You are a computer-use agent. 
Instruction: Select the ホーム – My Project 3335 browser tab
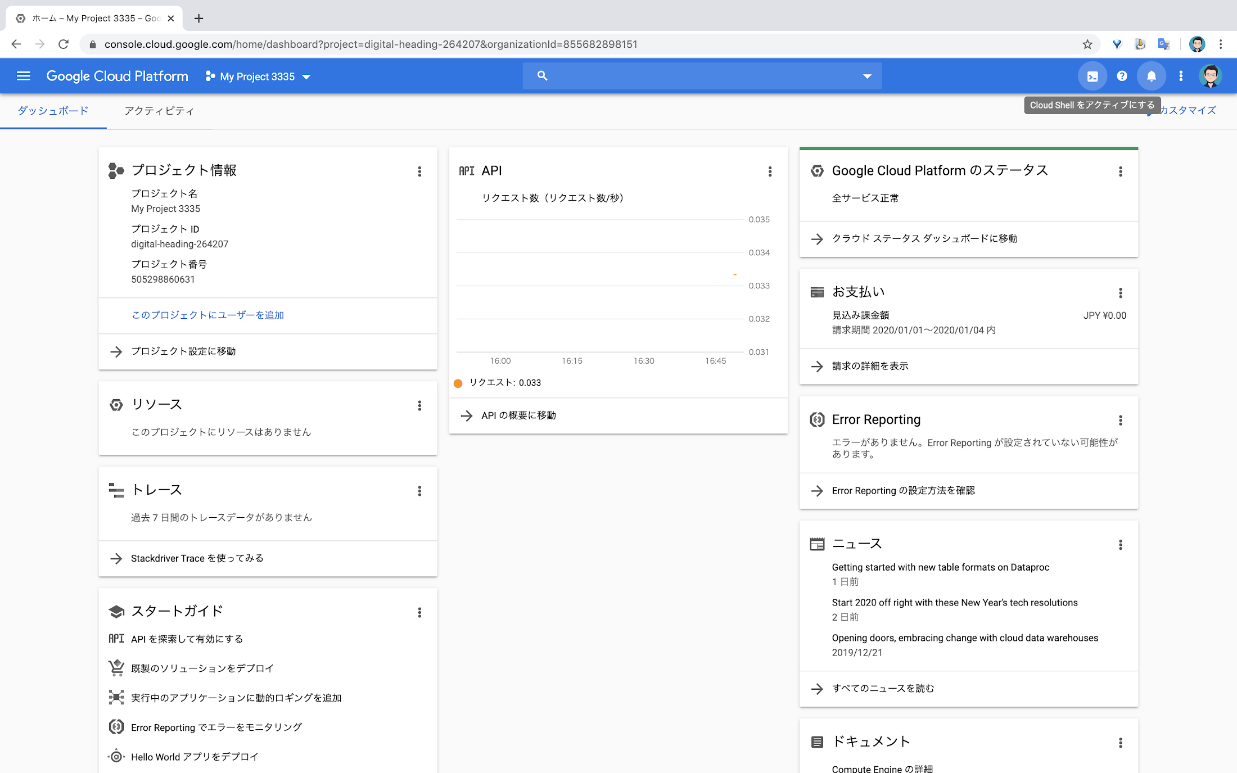point(94,19)
